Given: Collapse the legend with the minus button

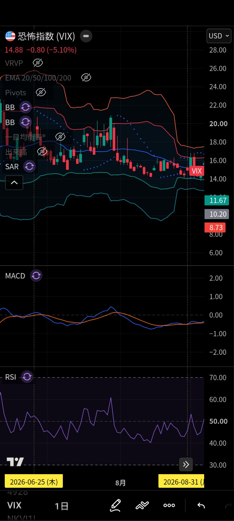Looking at the screenshot, I should [86, 36].
